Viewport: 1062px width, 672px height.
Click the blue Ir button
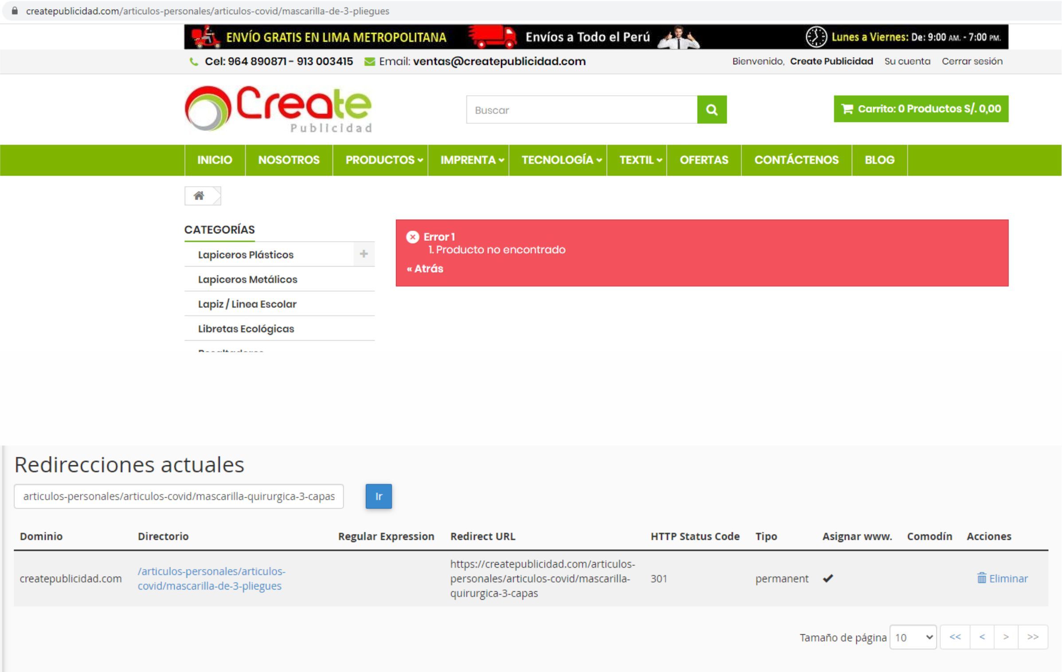click(379, 496)
